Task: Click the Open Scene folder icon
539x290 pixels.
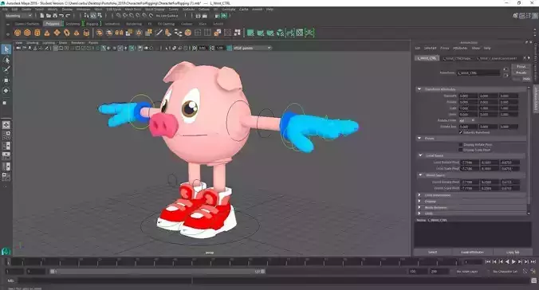Action: point(49,15)
